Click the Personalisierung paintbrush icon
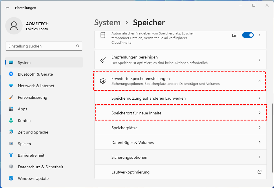274x188 pixels. pyautogui.click(x=11, y=97)
